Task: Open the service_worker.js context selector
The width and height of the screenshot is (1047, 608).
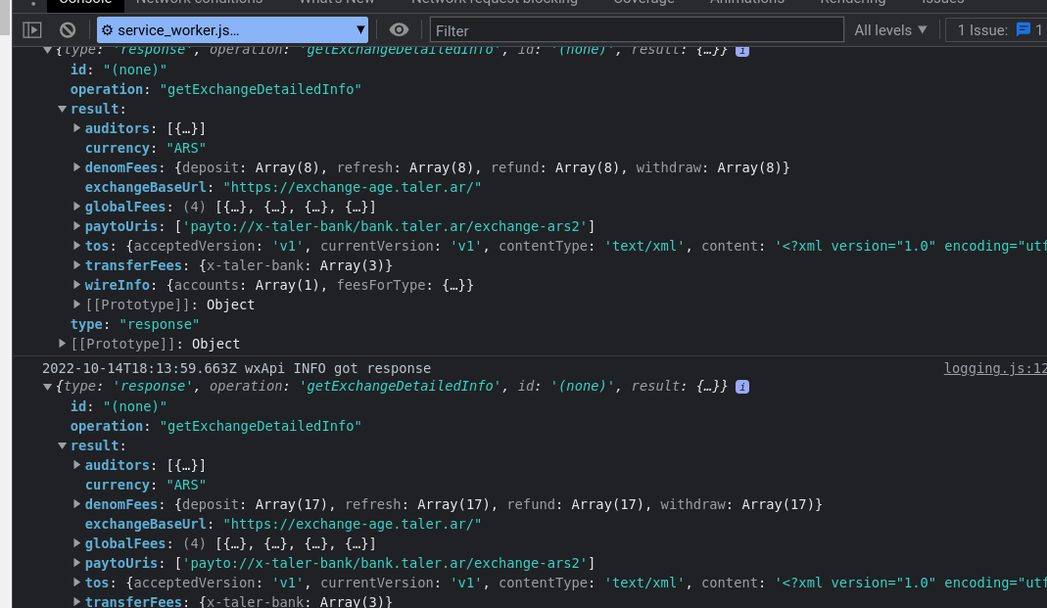Action: [x=233, y=30]
